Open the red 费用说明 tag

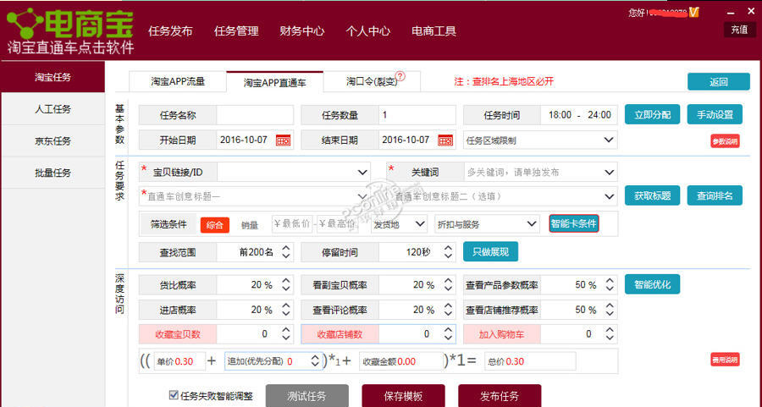[x=725, y=360]
